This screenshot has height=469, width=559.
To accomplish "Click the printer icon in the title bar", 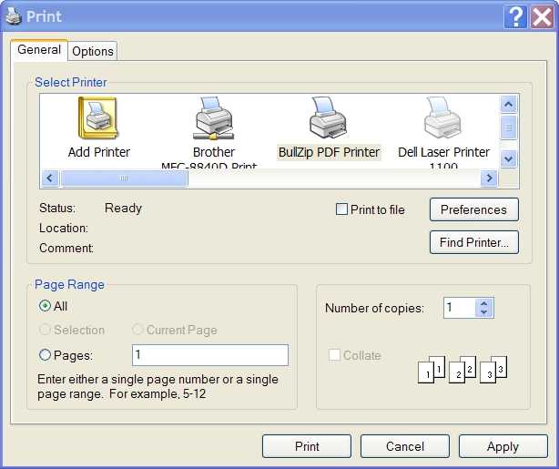I will tap(14, 16).
